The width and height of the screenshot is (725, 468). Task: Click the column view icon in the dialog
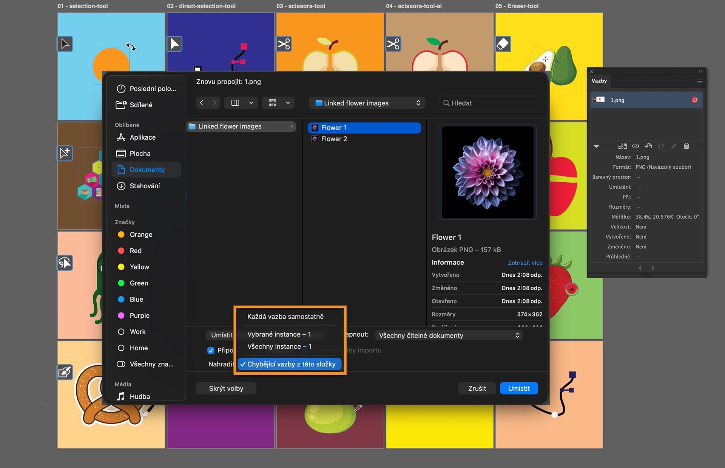[235, 103]
